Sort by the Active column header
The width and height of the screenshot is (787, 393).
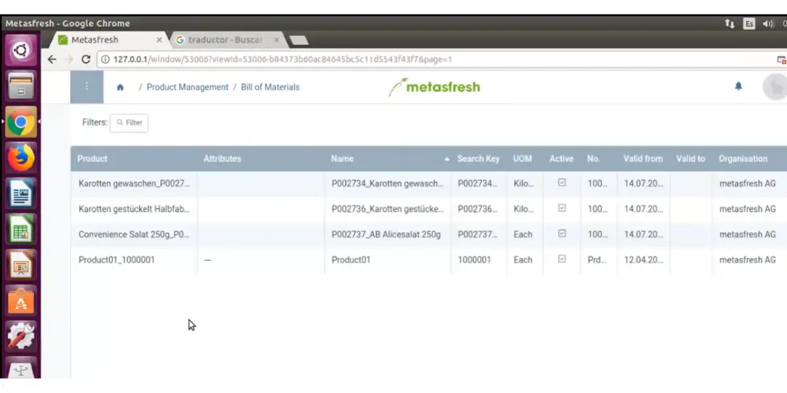click(561, 159)
